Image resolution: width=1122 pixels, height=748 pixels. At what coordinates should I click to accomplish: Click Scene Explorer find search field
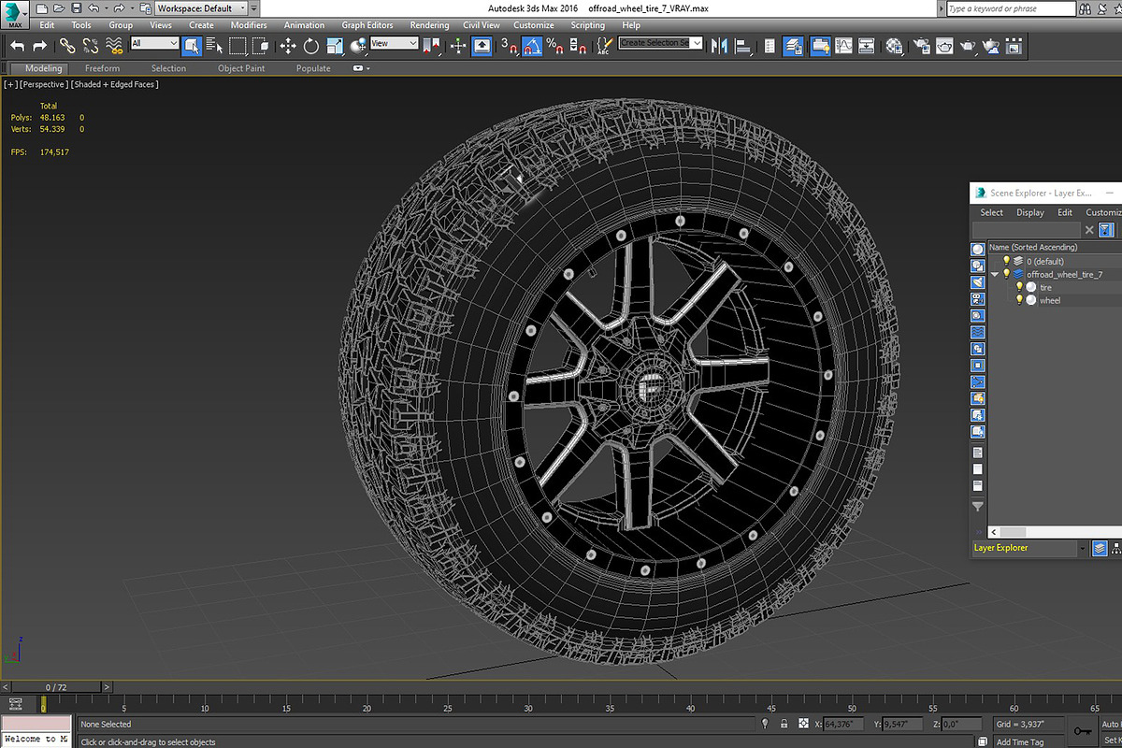1026,230
